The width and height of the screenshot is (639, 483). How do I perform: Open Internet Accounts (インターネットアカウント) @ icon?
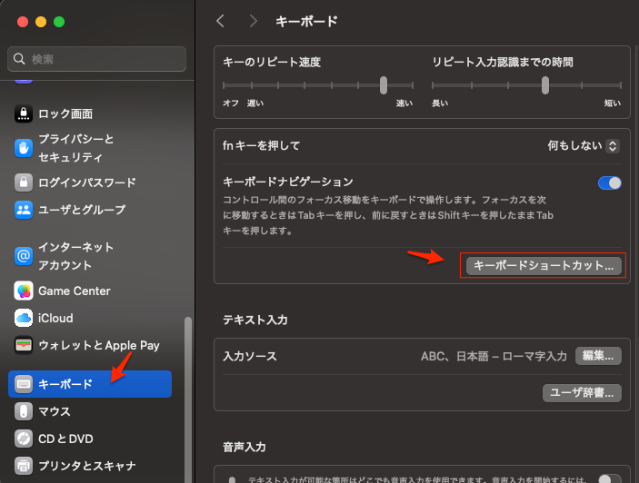(x=24, y=256)
